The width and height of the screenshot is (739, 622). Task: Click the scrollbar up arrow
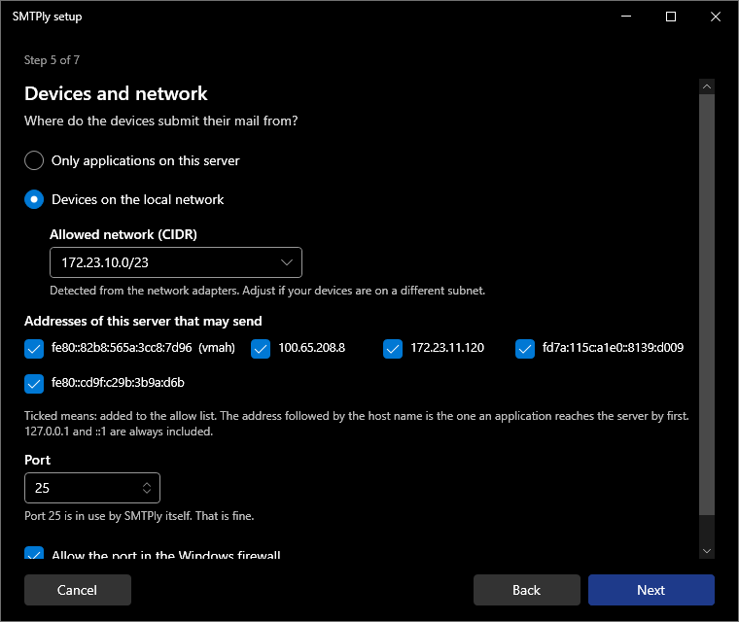point(707,86)
